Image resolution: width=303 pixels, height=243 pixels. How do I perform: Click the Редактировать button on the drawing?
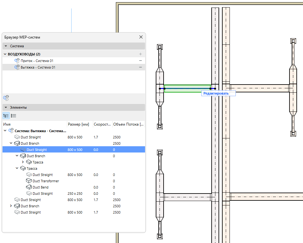(218, 93)
